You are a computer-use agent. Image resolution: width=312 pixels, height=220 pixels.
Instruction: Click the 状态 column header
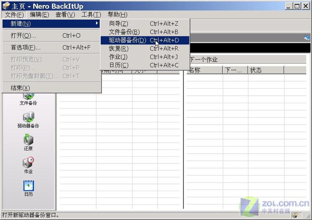266,70
